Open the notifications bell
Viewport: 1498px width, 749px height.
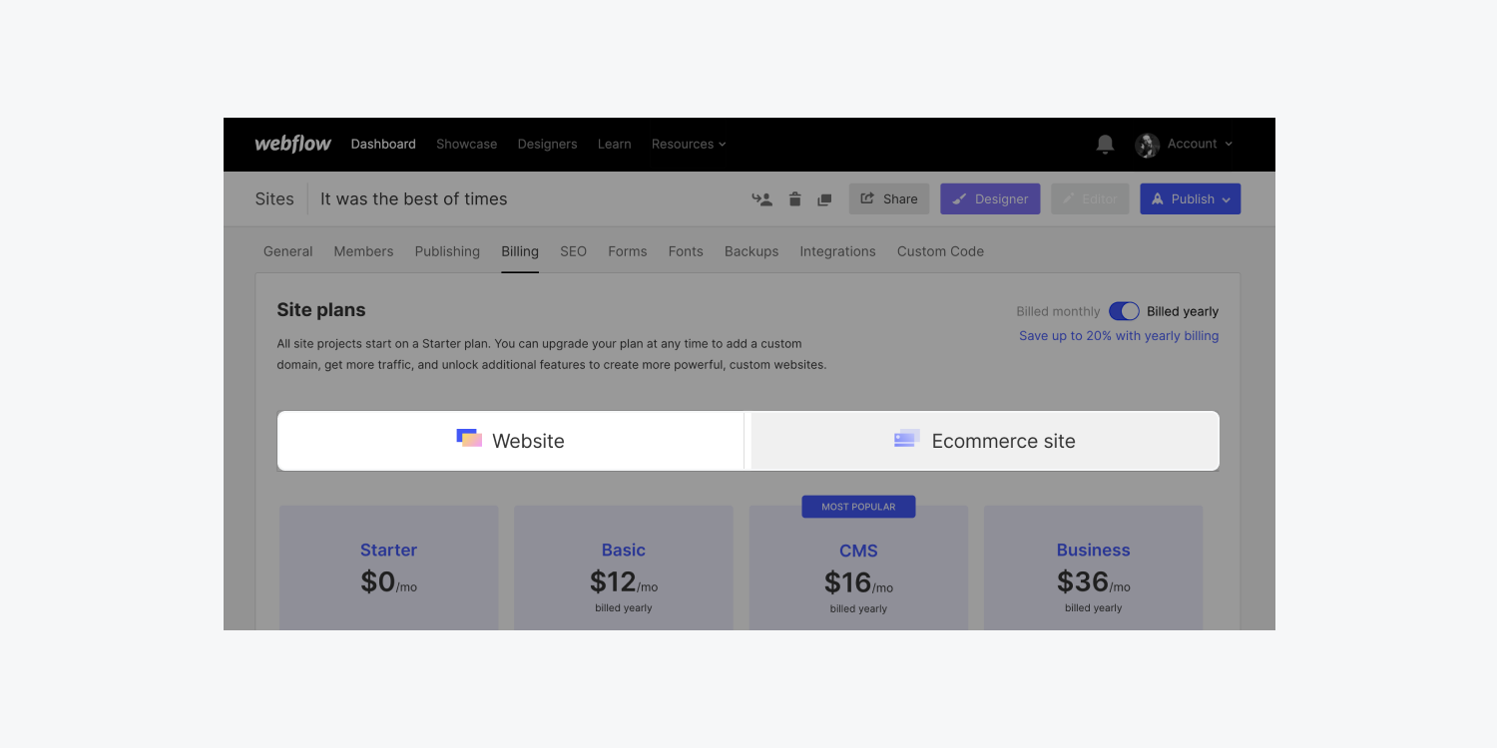[x=1105, y=145]
